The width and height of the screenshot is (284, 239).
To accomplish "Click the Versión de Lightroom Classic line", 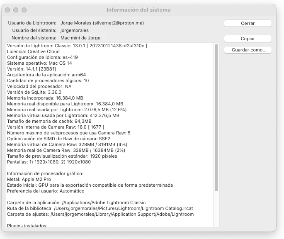I will pos(77,46).
